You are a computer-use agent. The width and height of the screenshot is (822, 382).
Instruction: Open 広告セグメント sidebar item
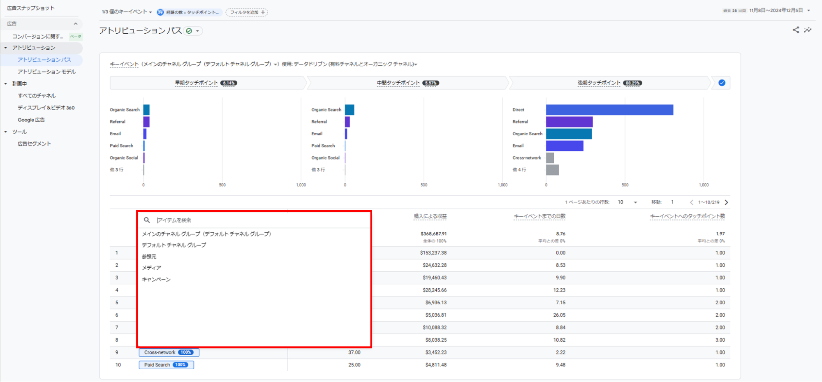(x=34, y=144)
